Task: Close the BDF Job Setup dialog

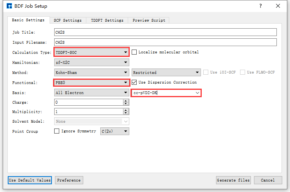Action: pyautogui.click(x=278, y=6)
